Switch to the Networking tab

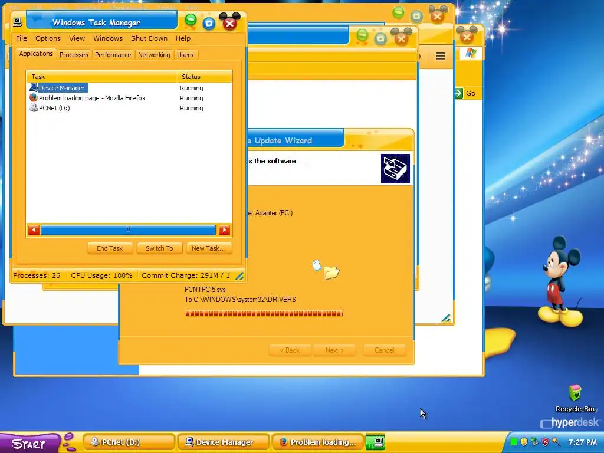pyautogui.click(x=154, y=55)
